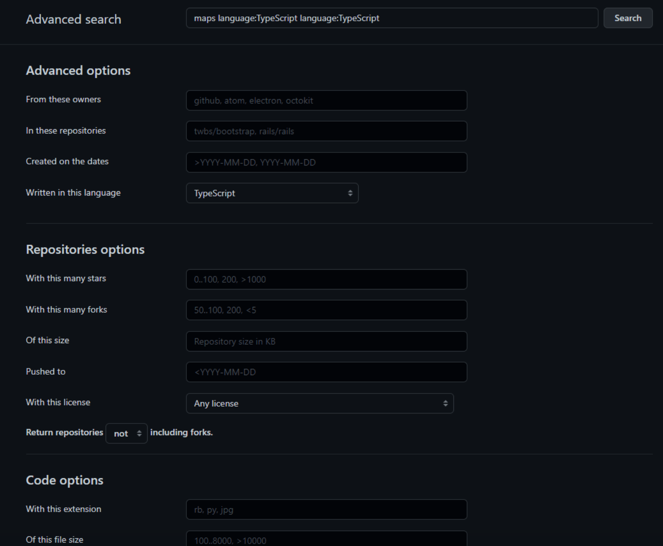Click the main advanced search query field
This screenshot has height=546, width=663.
(392, 18)
